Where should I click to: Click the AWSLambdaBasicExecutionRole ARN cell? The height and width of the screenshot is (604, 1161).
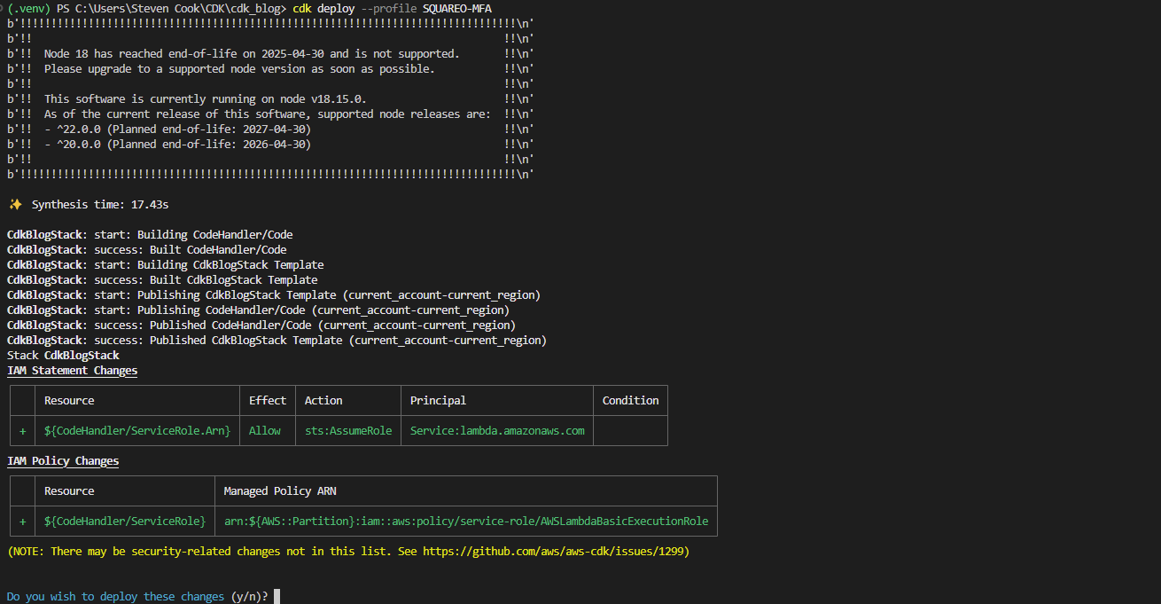pyautogui.click(x=466, y=522)
